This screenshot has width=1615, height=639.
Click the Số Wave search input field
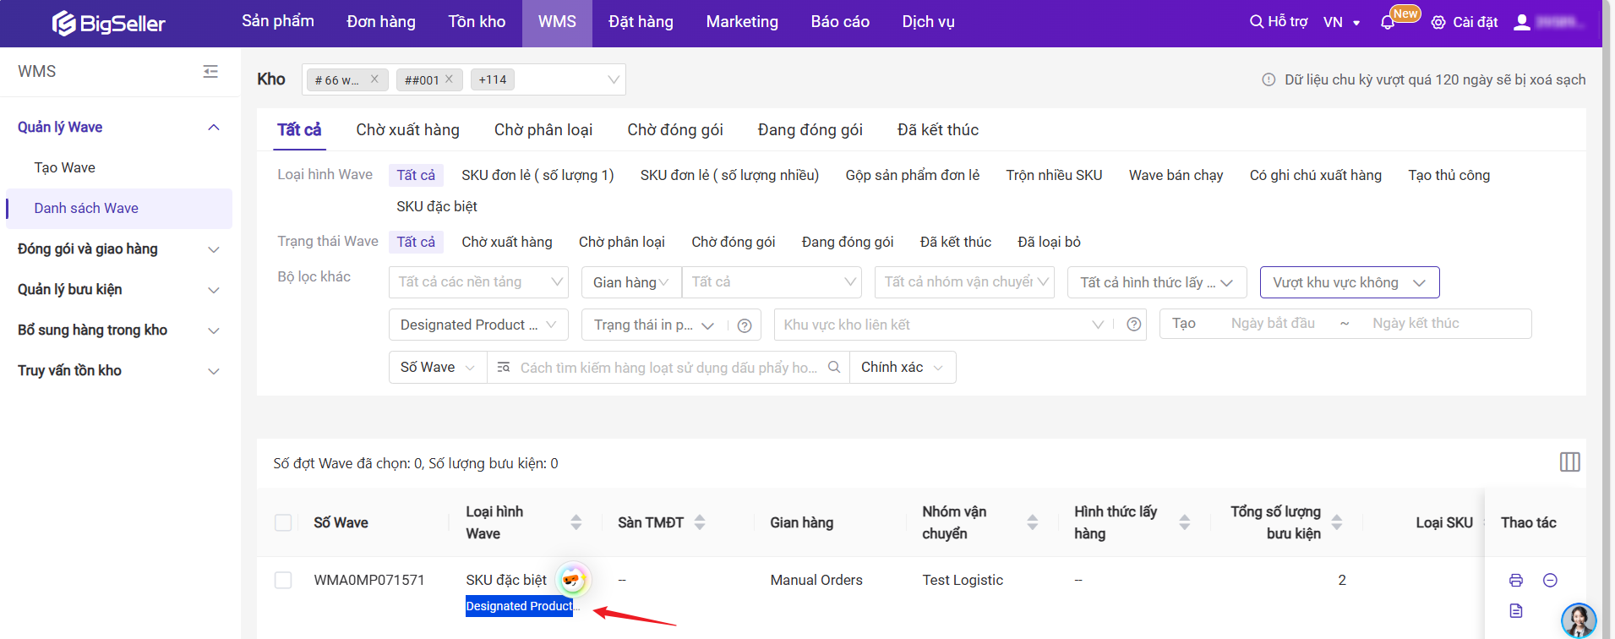pyautogui.click(x=668, y=368)
